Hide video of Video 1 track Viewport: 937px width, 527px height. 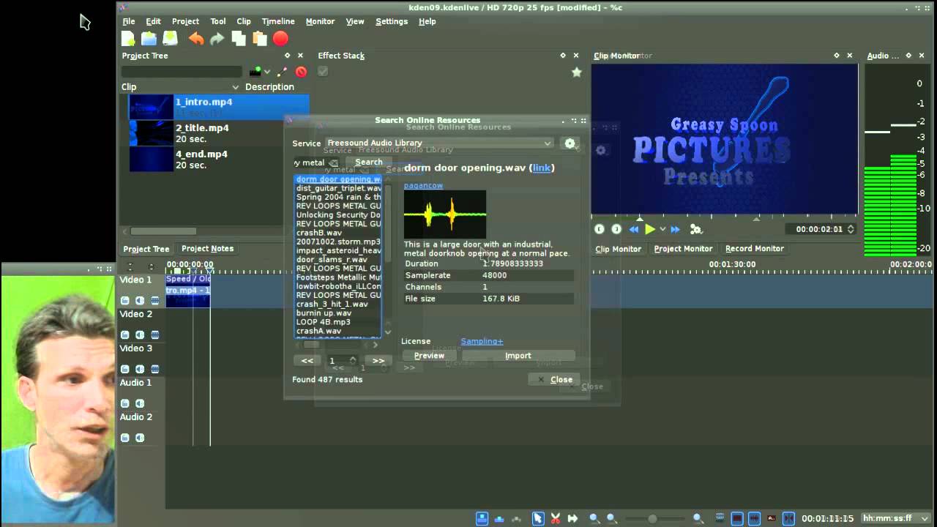click(154, 300)
